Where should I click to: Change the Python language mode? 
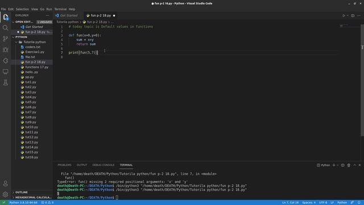[x=342, y=203]
